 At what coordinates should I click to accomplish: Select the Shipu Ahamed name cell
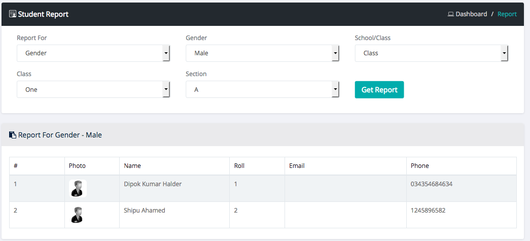(145, 211)
